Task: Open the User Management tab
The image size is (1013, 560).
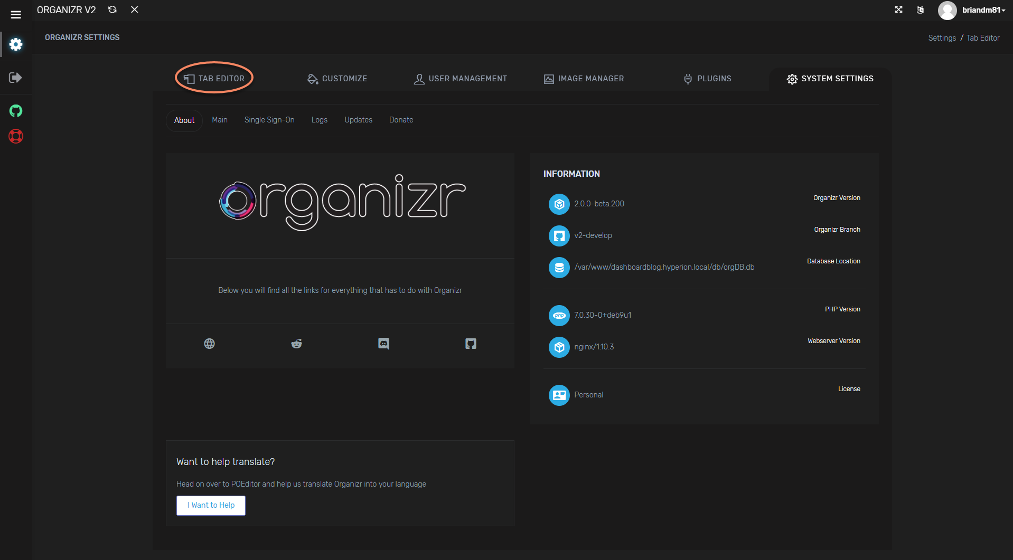Action: [460, 79]
